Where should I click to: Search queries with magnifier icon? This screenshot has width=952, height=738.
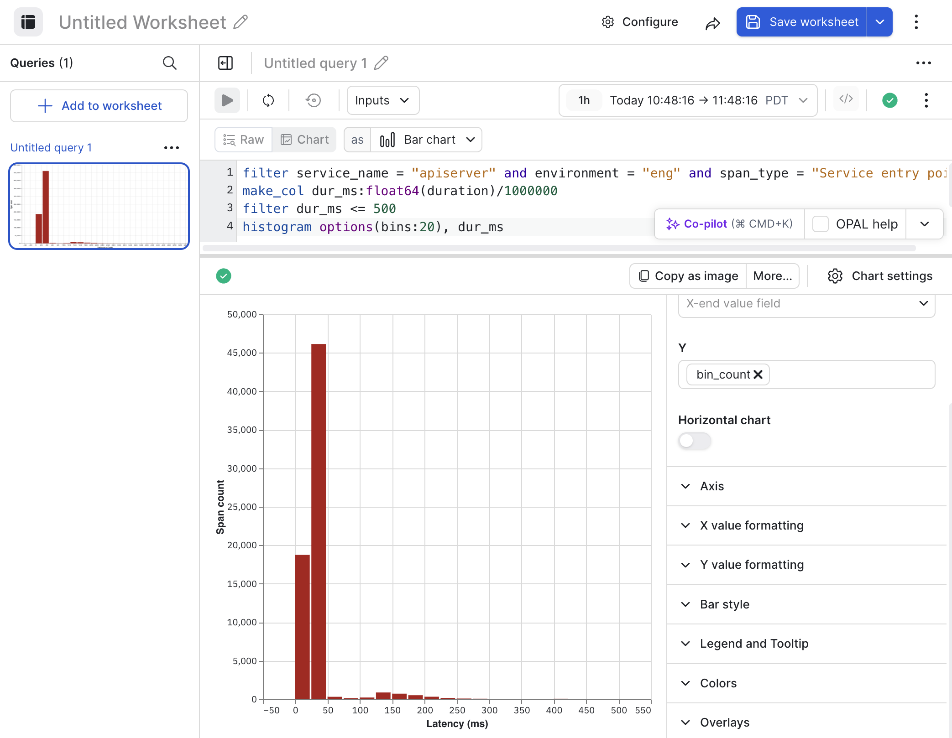[170, 63]
